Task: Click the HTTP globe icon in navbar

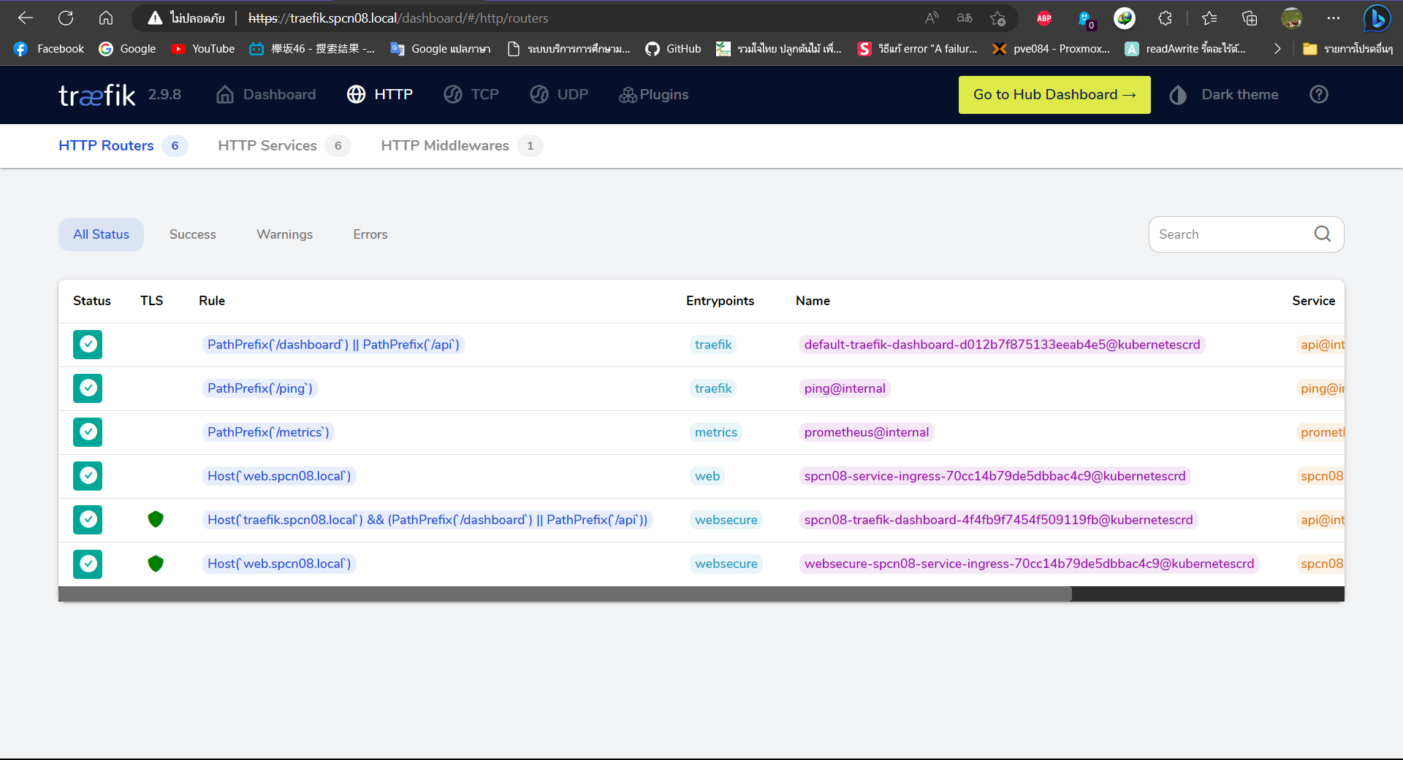Action: (357, 94)
